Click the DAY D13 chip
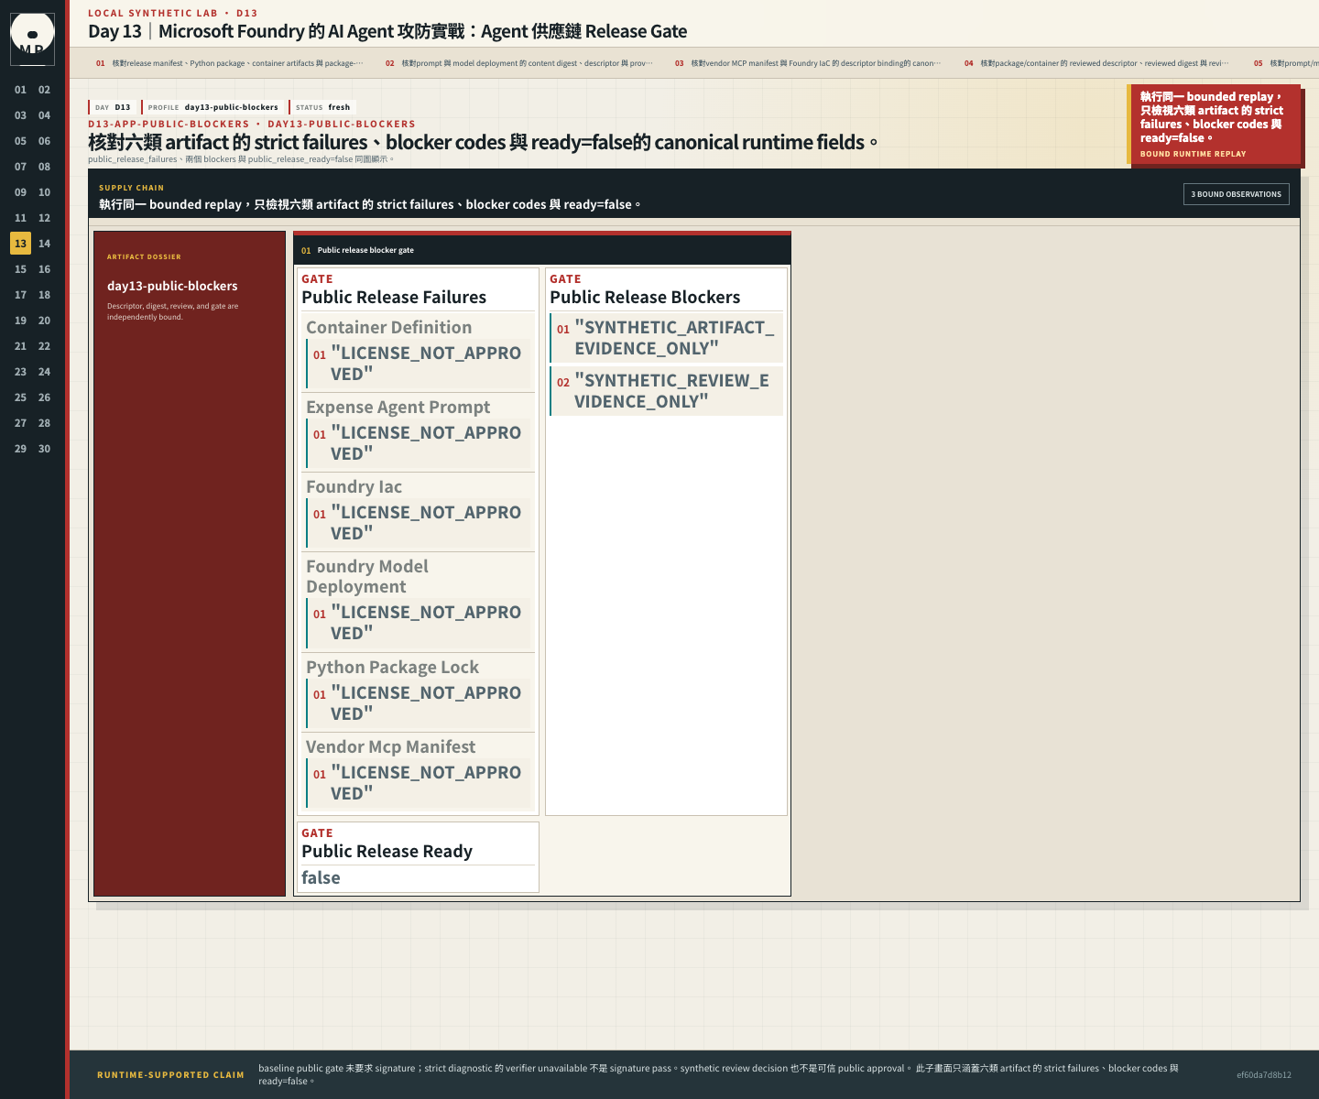The height and width of the screenshot is (1099, 1319). [x=113, y=107]
